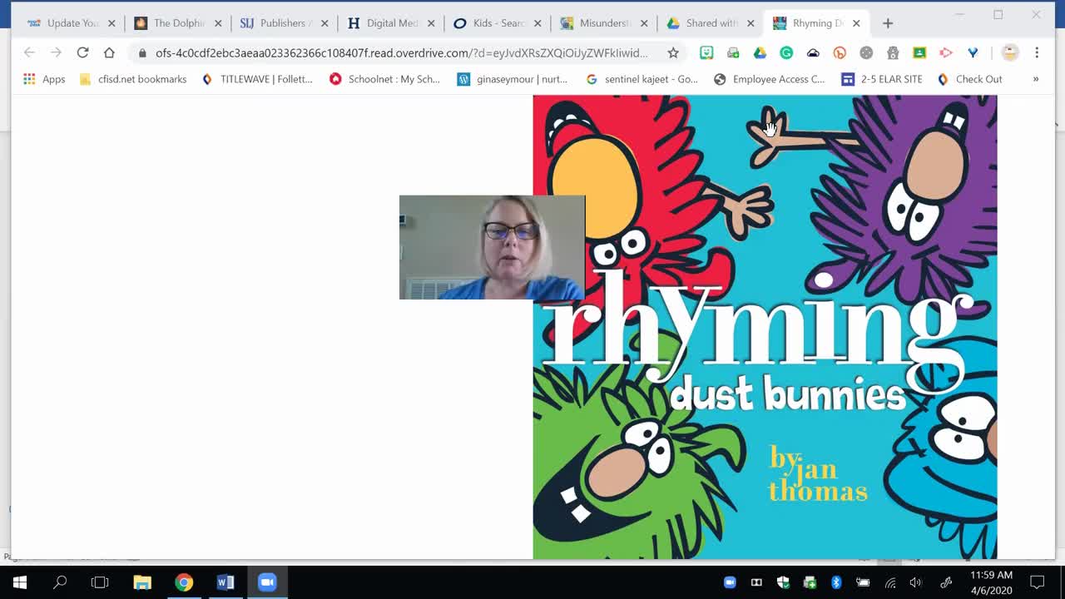The width and height of the screenshot is (1065, 599).
Task: Bookmark this page with the star icon
Action: [x=673, y=52]
